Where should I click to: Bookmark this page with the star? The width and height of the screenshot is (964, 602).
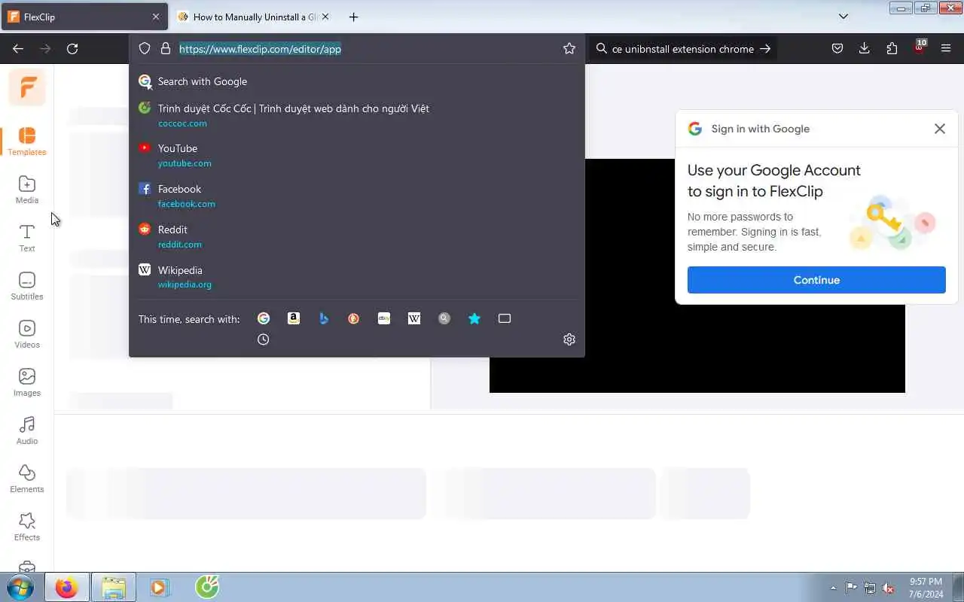pyautogui.click(x=569, y=49)
